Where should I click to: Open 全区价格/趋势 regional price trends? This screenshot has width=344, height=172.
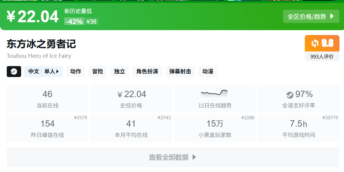click(x=311, y=16)
